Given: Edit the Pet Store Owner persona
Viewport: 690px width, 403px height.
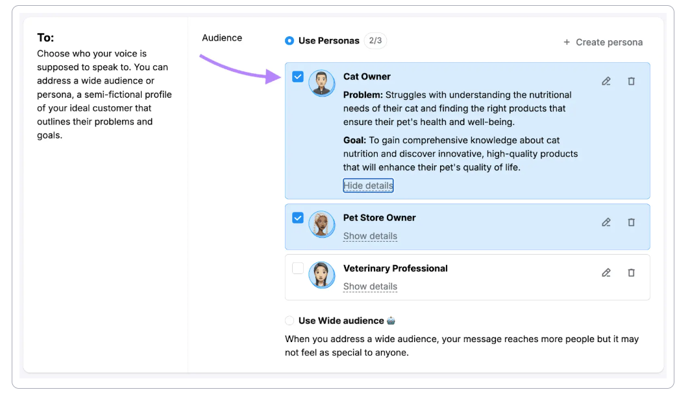Looking at the screenshot, I should click(606, 222).
